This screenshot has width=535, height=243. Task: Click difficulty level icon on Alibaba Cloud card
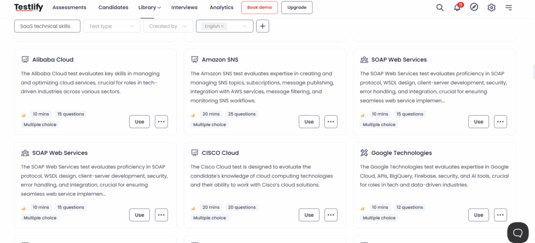pos(24,115)
